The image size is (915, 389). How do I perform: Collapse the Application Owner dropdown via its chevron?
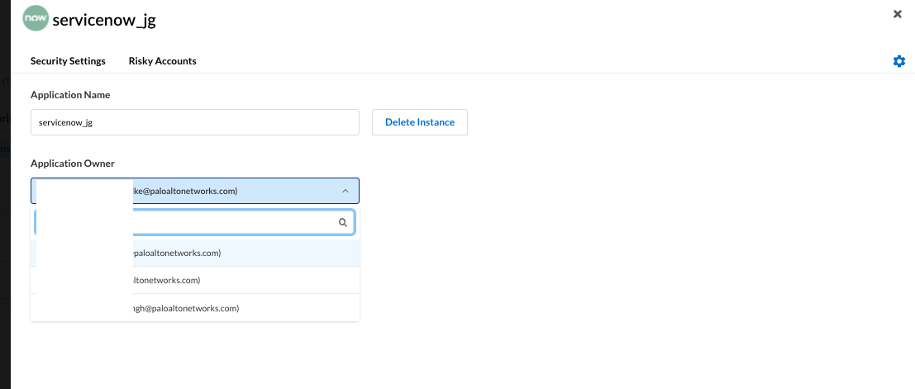(345, 191)
